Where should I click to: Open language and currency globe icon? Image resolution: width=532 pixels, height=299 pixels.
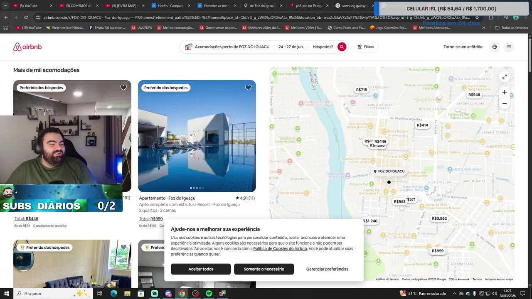(x=495, y=47)
